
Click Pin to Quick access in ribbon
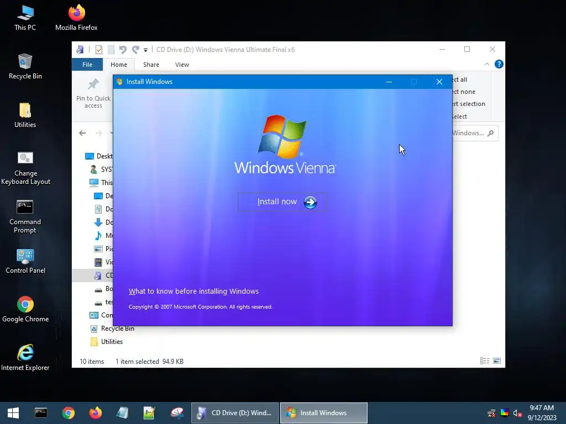(93, 94)
